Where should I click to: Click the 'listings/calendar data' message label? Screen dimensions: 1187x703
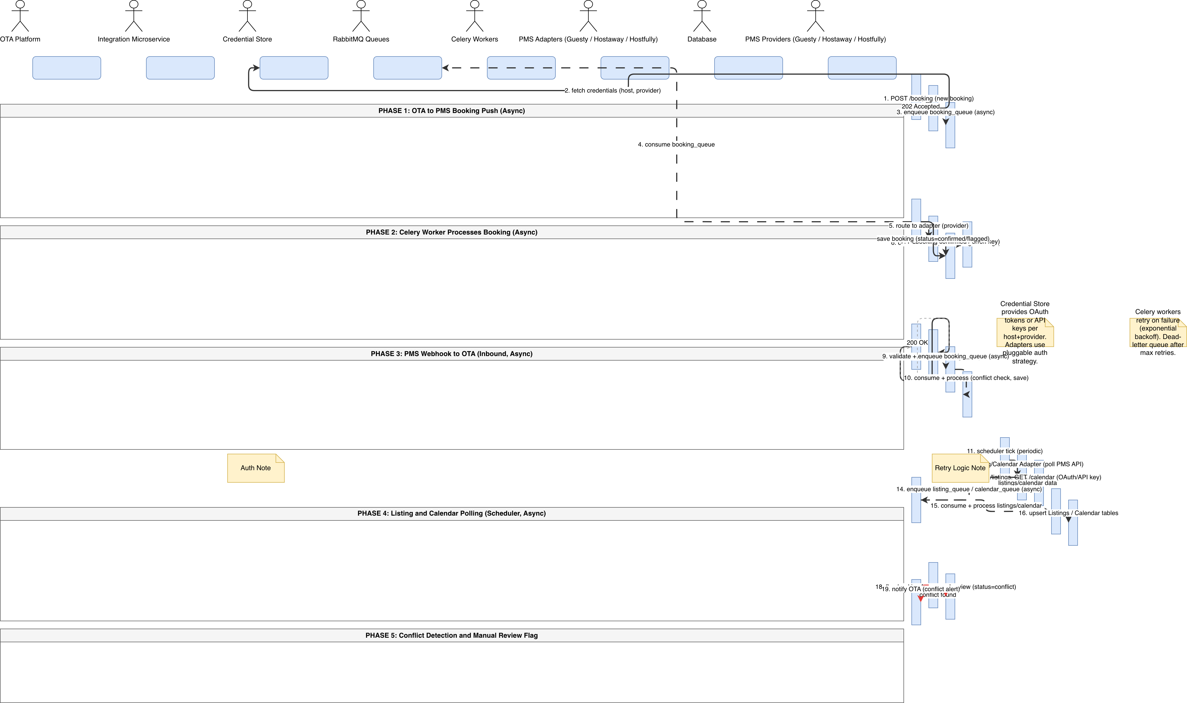[x=1027, y=483]
